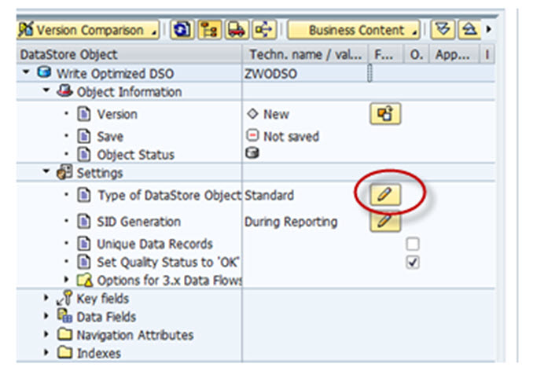Image resolution: width=533 pixels, height=371 pixels.
Task: Click the version icon button next to New
Action: click(385, 114)
